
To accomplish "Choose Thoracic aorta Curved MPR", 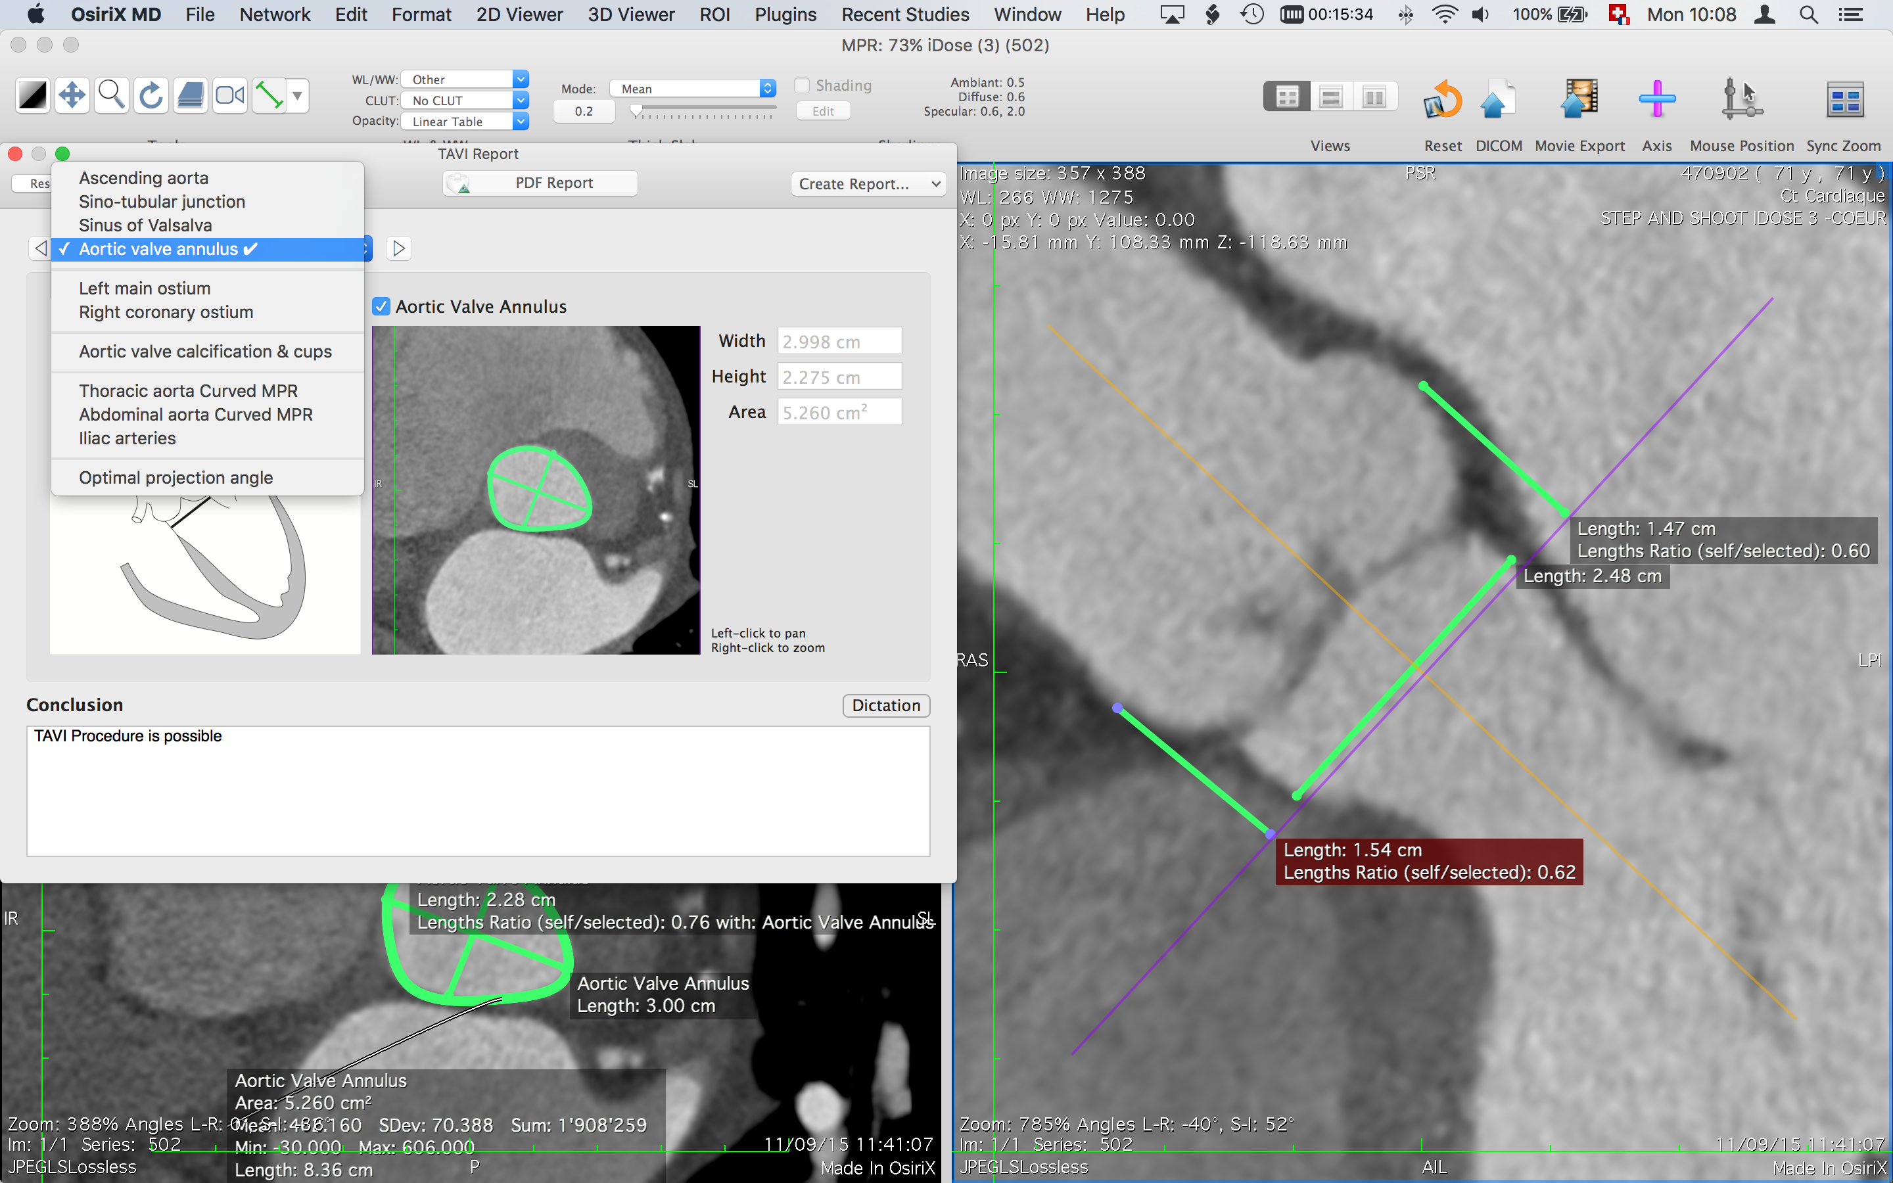I will (x=207, y=391).
